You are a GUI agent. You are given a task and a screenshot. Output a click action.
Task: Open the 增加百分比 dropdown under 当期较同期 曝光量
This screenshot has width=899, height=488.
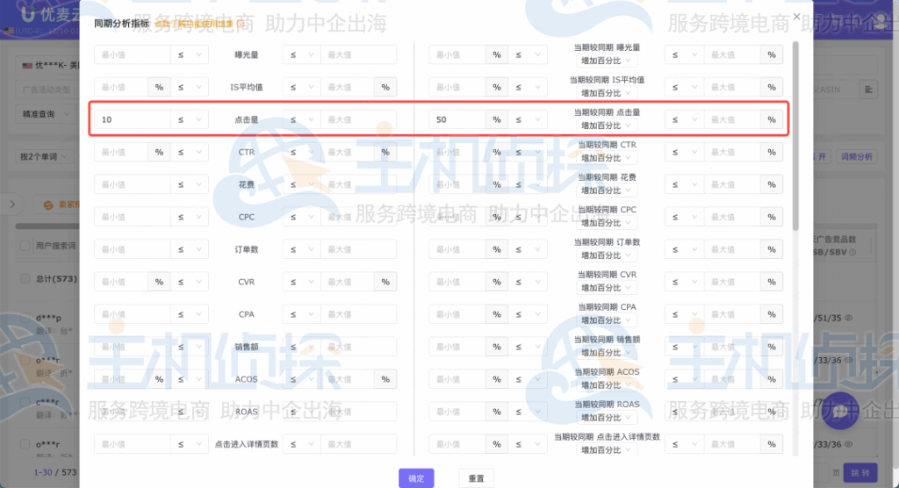point(606,61)
